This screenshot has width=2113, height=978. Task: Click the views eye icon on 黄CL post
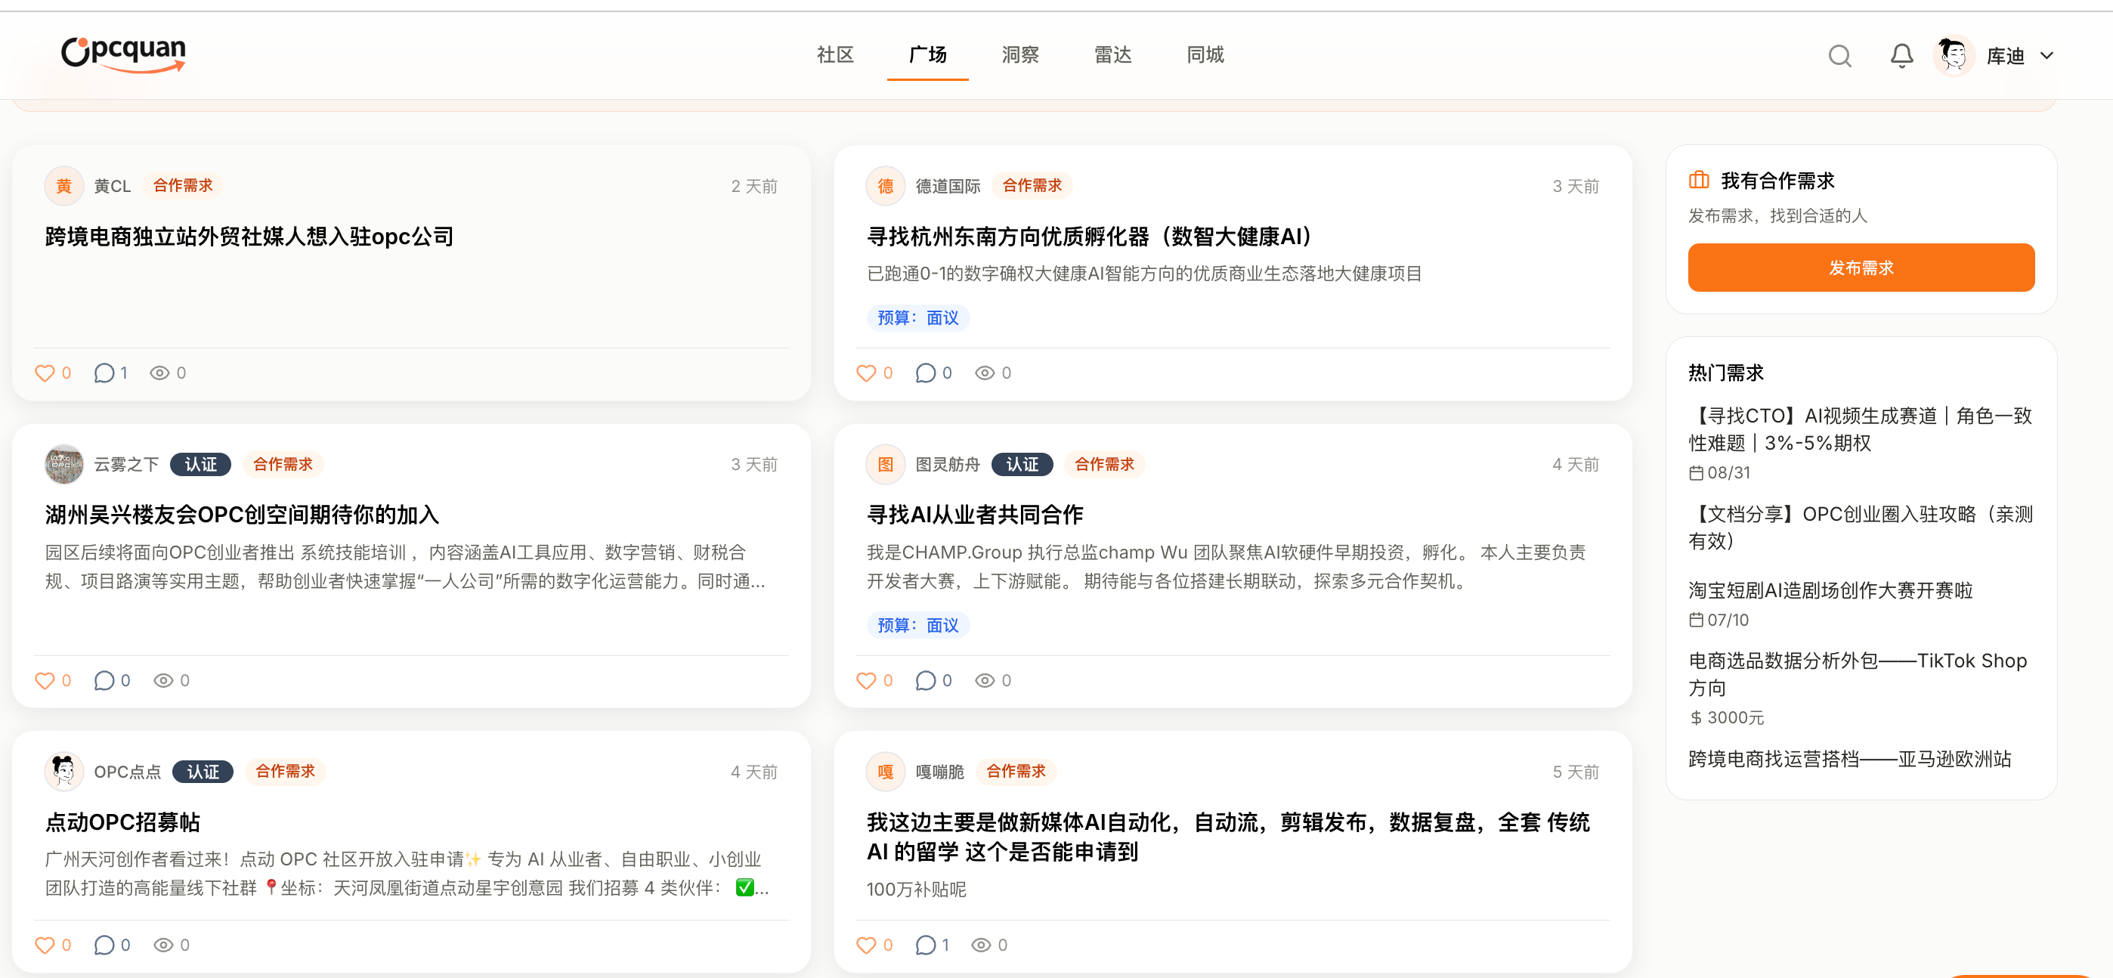[x=159, y=373]
